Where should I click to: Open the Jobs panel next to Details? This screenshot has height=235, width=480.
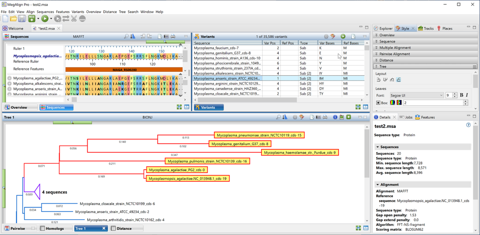[x=409, y=117]
